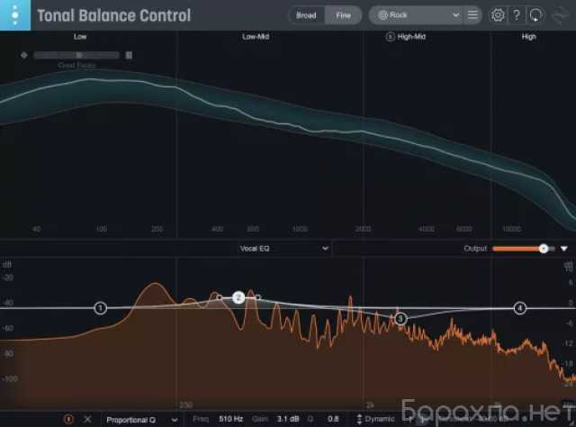Solo the High-Mid band with S icon
Viewport: 576px width, 427px height.
(x=390, y=37)
